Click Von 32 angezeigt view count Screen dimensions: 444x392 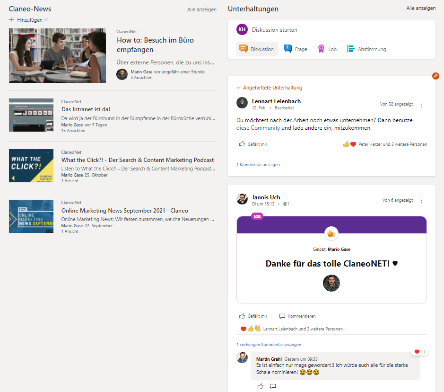pos(396,104)
